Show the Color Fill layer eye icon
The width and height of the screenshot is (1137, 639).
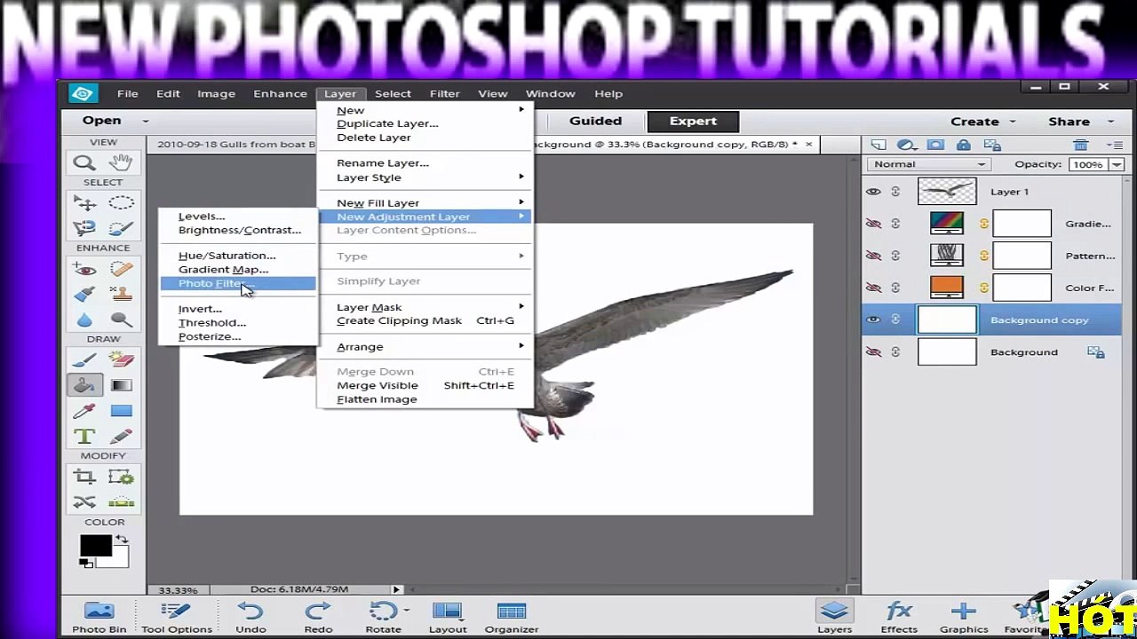tap(873, 288)
